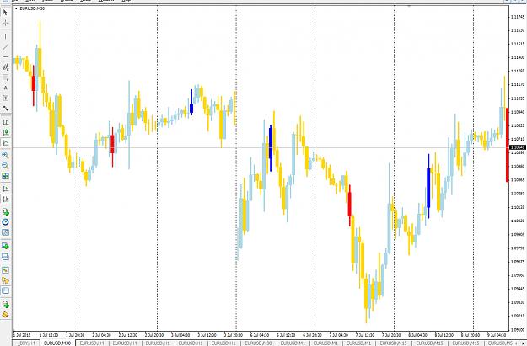
Task: Choose the Horizontal Line drawing tool
Action: (5, 57)
